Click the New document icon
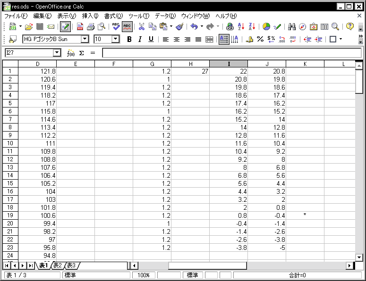 [x=13, y=26]
